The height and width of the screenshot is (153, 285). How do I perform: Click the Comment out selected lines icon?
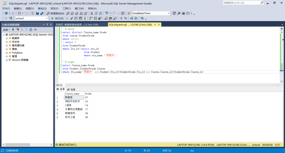[121, 18]
